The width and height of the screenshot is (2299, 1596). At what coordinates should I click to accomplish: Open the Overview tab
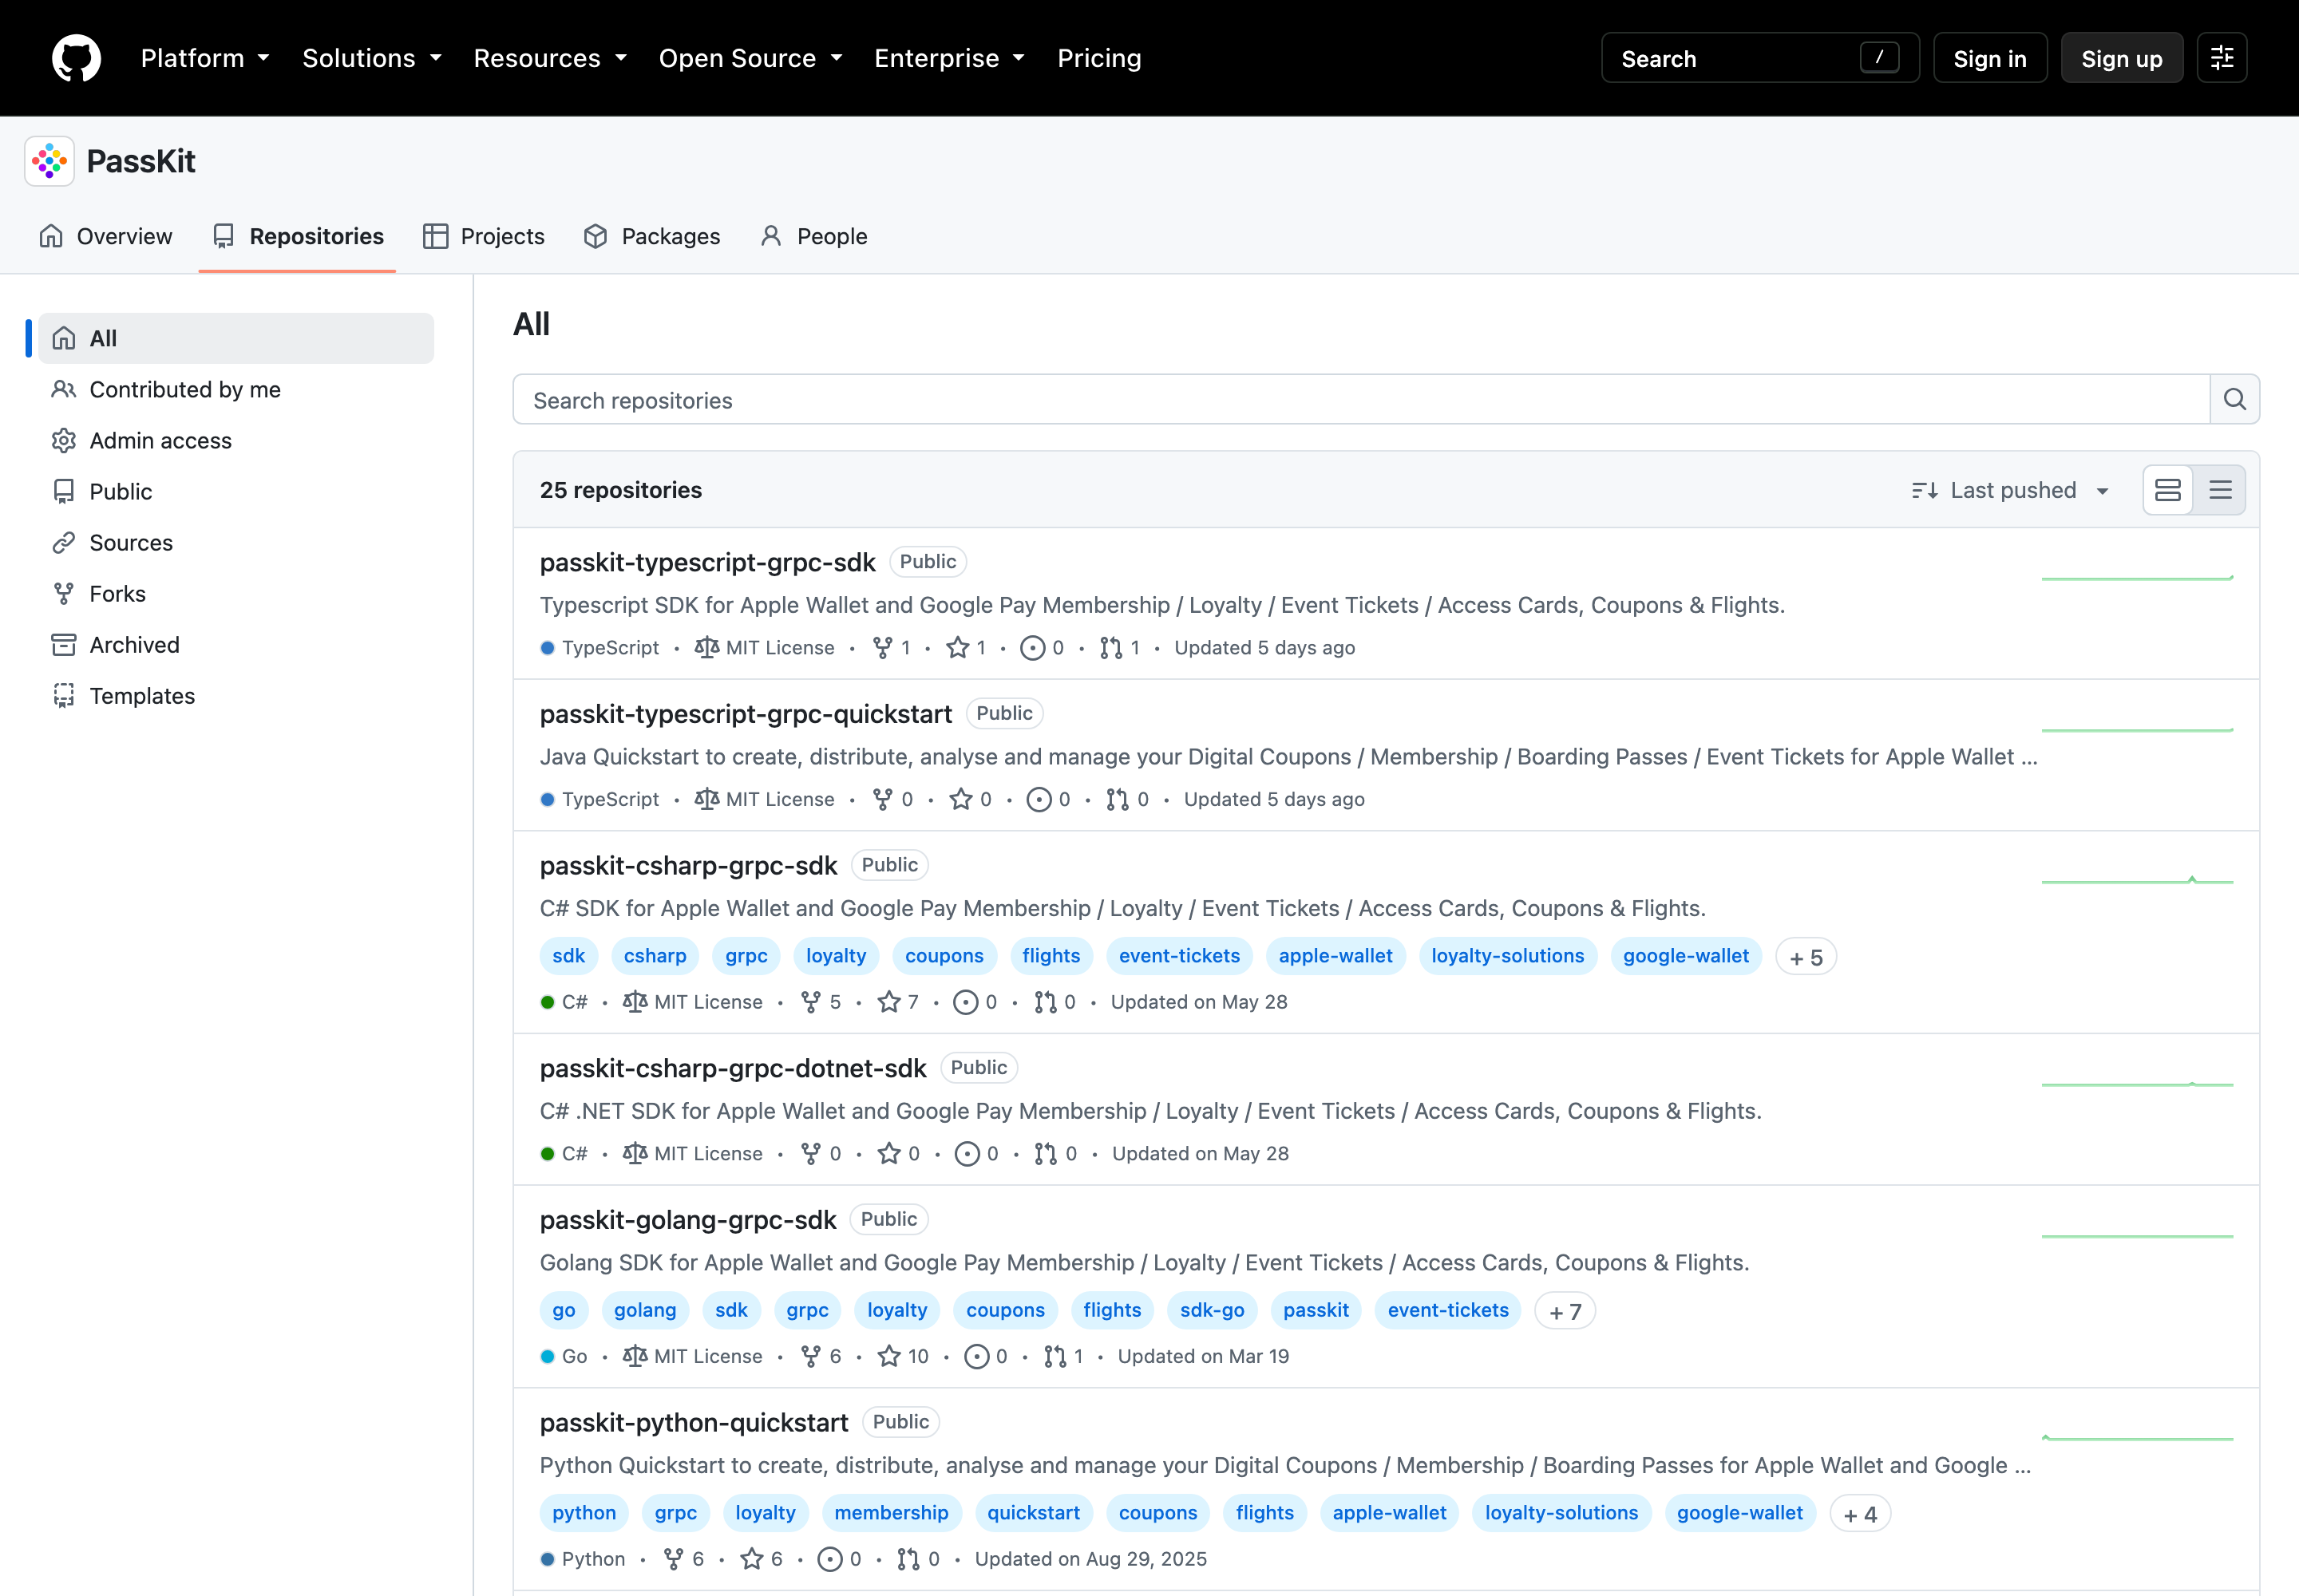click(106, 236)
